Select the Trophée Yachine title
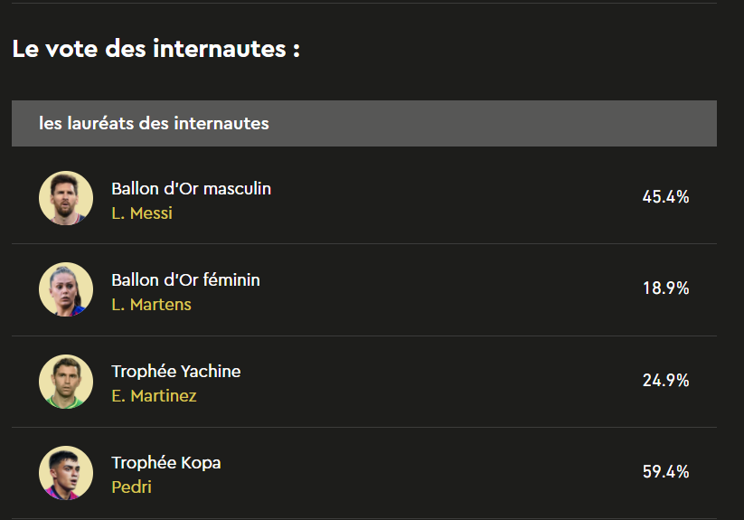The image size is (744, 520). click(176, 372)
